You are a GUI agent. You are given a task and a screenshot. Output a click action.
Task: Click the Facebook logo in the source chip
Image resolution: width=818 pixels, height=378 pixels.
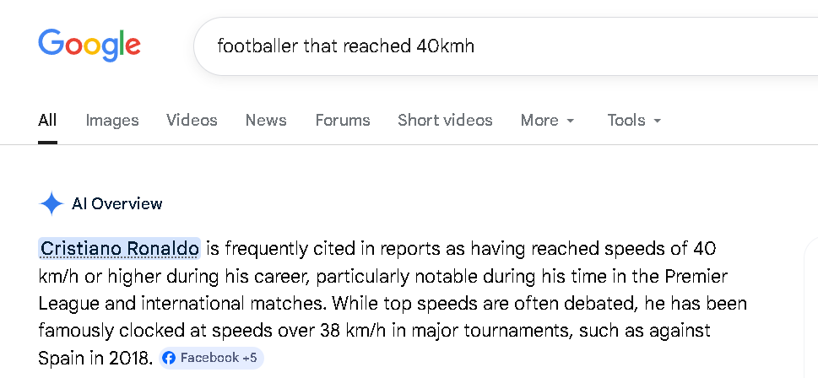169,359
